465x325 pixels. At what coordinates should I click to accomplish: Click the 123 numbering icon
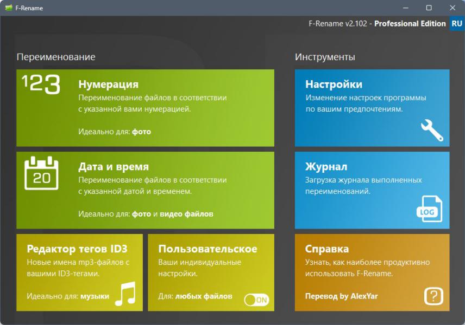point(41,84)
